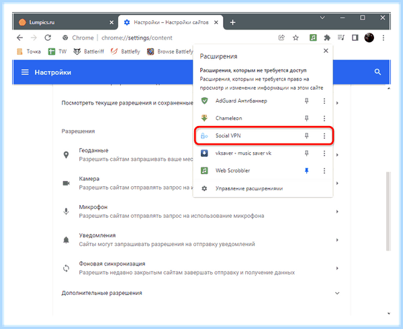Open the Камера permission setting
The image size is (403, 329).
click(200, 183)
